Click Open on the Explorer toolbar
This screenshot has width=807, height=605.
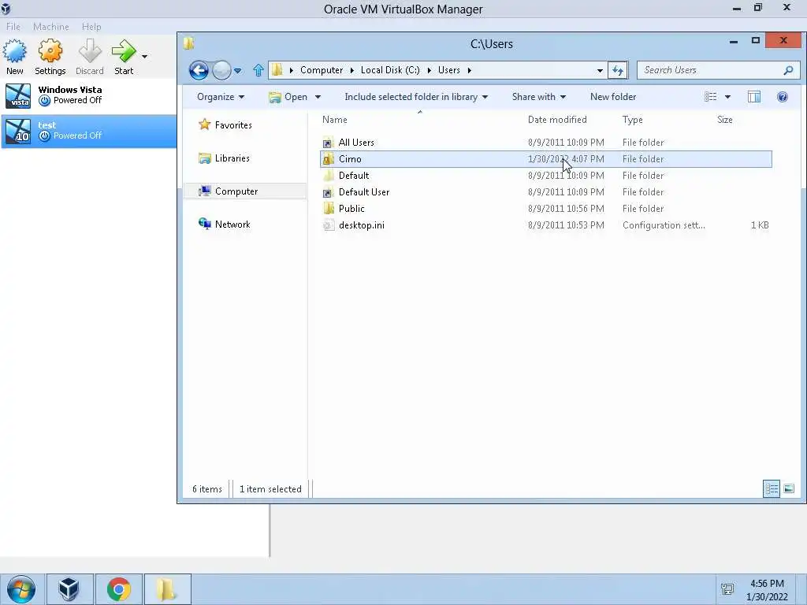[288, 97]
